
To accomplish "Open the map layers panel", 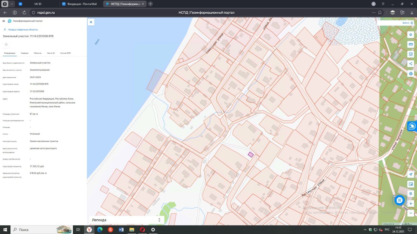I will tap(410, 35).
